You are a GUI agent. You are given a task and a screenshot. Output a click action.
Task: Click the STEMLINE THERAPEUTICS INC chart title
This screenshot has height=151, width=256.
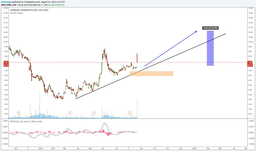click(x=29, y=10)
